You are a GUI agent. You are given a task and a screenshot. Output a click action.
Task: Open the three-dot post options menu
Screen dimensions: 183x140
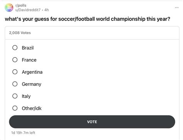coord(176,8)
